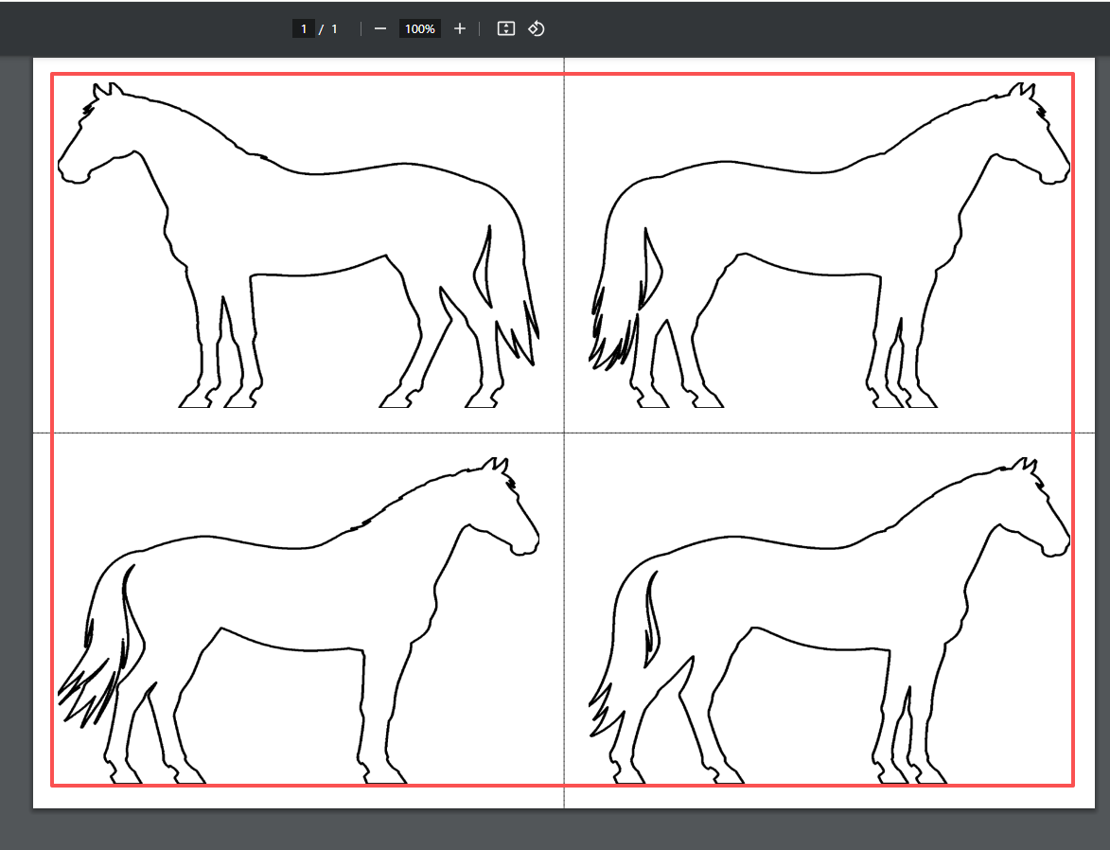Click the zoom in plus button
Viewport: 1110px width, 850px height.
(x=460, y=28)
